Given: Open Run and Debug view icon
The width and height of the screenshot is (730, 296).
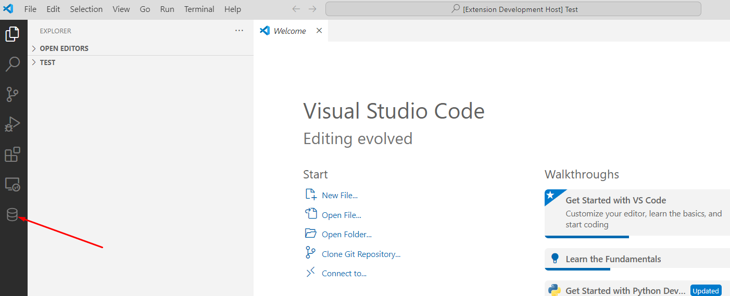Looking at the screenshot, I should [12, 124].
